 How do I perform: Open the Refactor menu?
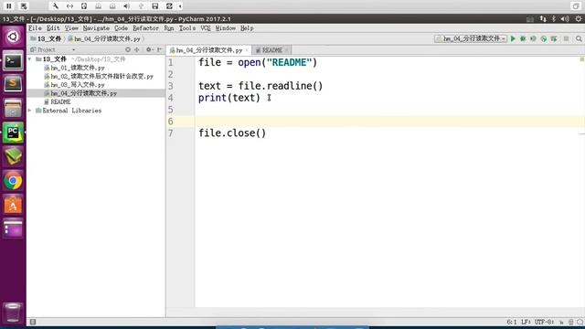[145, 28]
